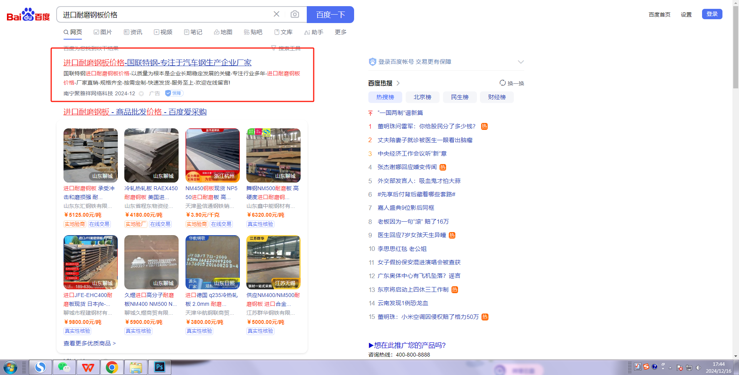Select the 北京榜 hot list tab
The width and height of the screenshot is (739, 375).
click(422, 97)
